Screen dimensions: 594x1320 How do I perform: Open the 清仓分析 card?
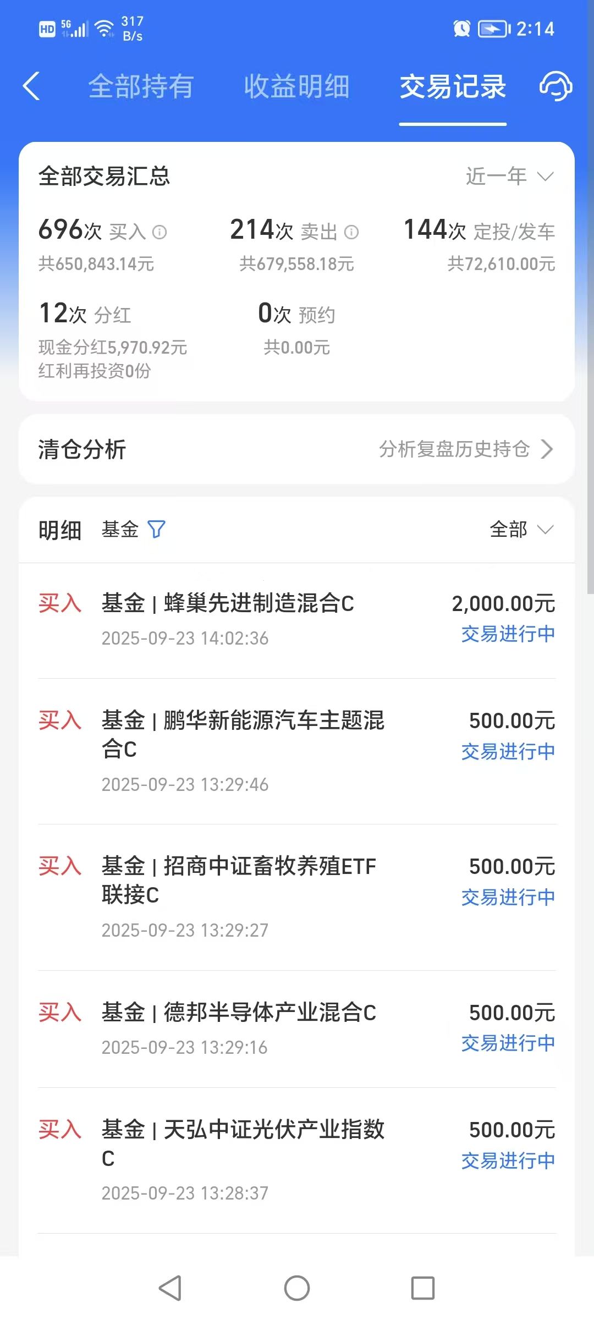click(297, 449)
